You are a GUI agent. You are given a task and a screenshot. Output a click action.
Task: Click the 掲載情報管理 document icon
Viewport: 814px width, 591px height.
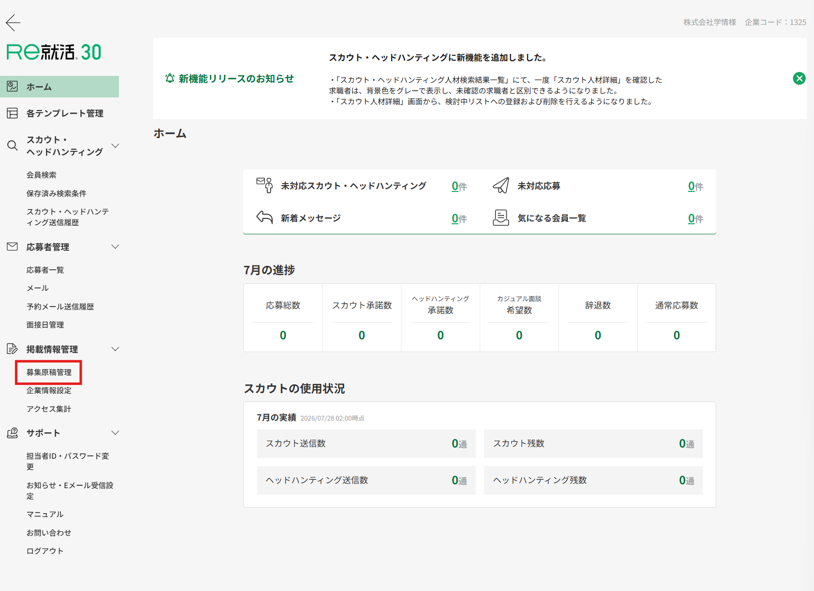(x=12, y=349)
